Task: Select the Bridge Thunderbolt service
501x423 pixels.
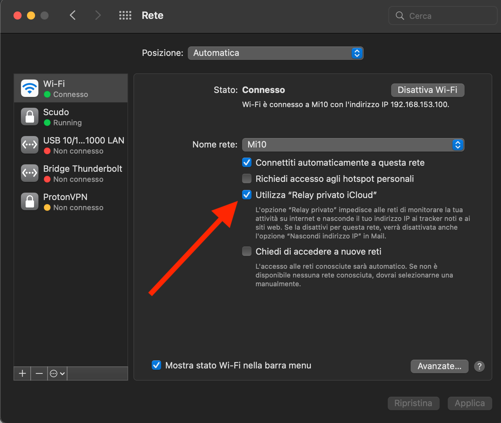Action: tap(71, 173)
